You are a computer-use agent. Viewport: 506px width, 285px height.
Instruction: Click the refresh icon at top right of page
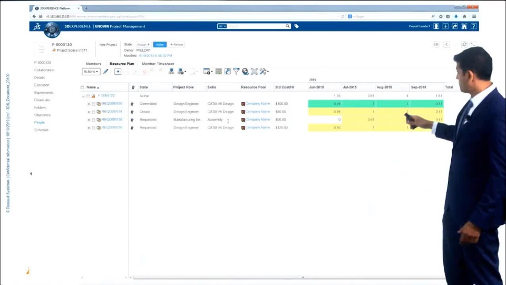pyautogui.click(x=464, y=44)
